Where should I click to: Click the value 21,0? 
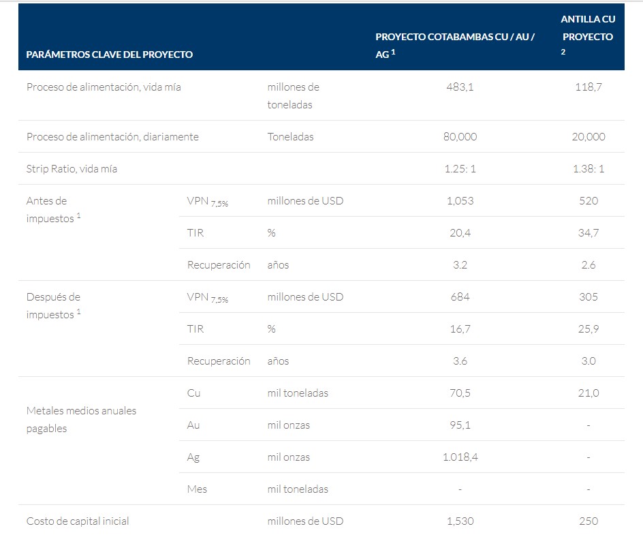point(589,393)
